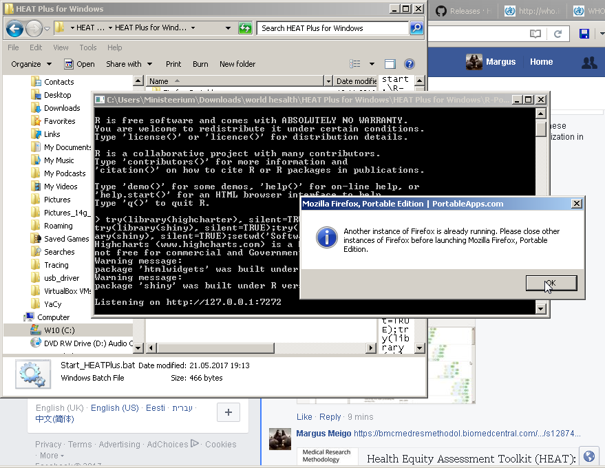Click the Explorer Back arrow button
Screen dimensions: 605x468
(14, 28)
